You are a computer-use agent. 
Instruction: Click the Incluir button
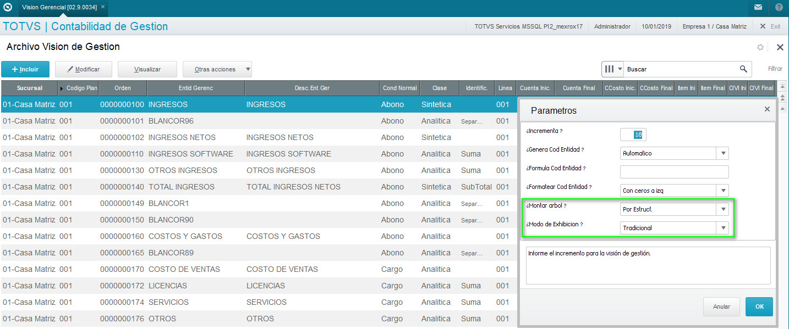pyautogui.click(x=25, y=69)
